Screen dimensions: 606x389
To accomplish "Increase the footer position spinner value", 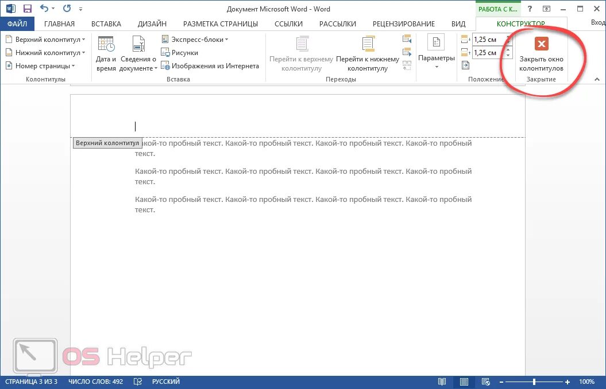I will click(x=508, y=50).
